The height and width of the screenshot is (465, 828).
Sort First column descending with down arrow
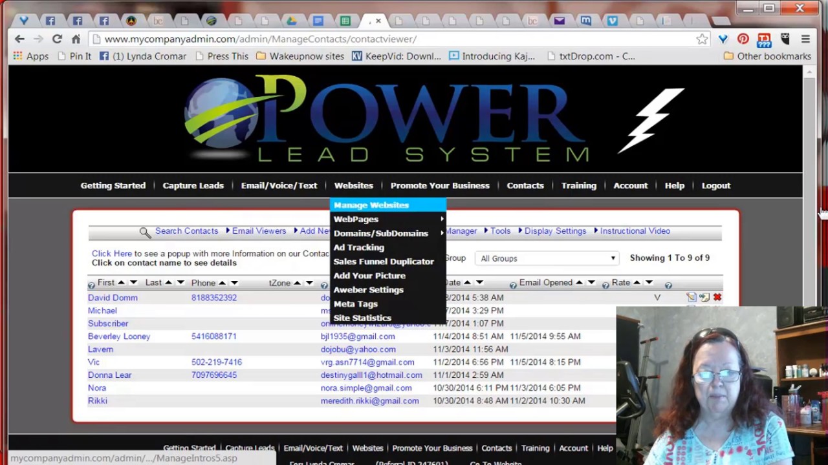coord(133,283)
